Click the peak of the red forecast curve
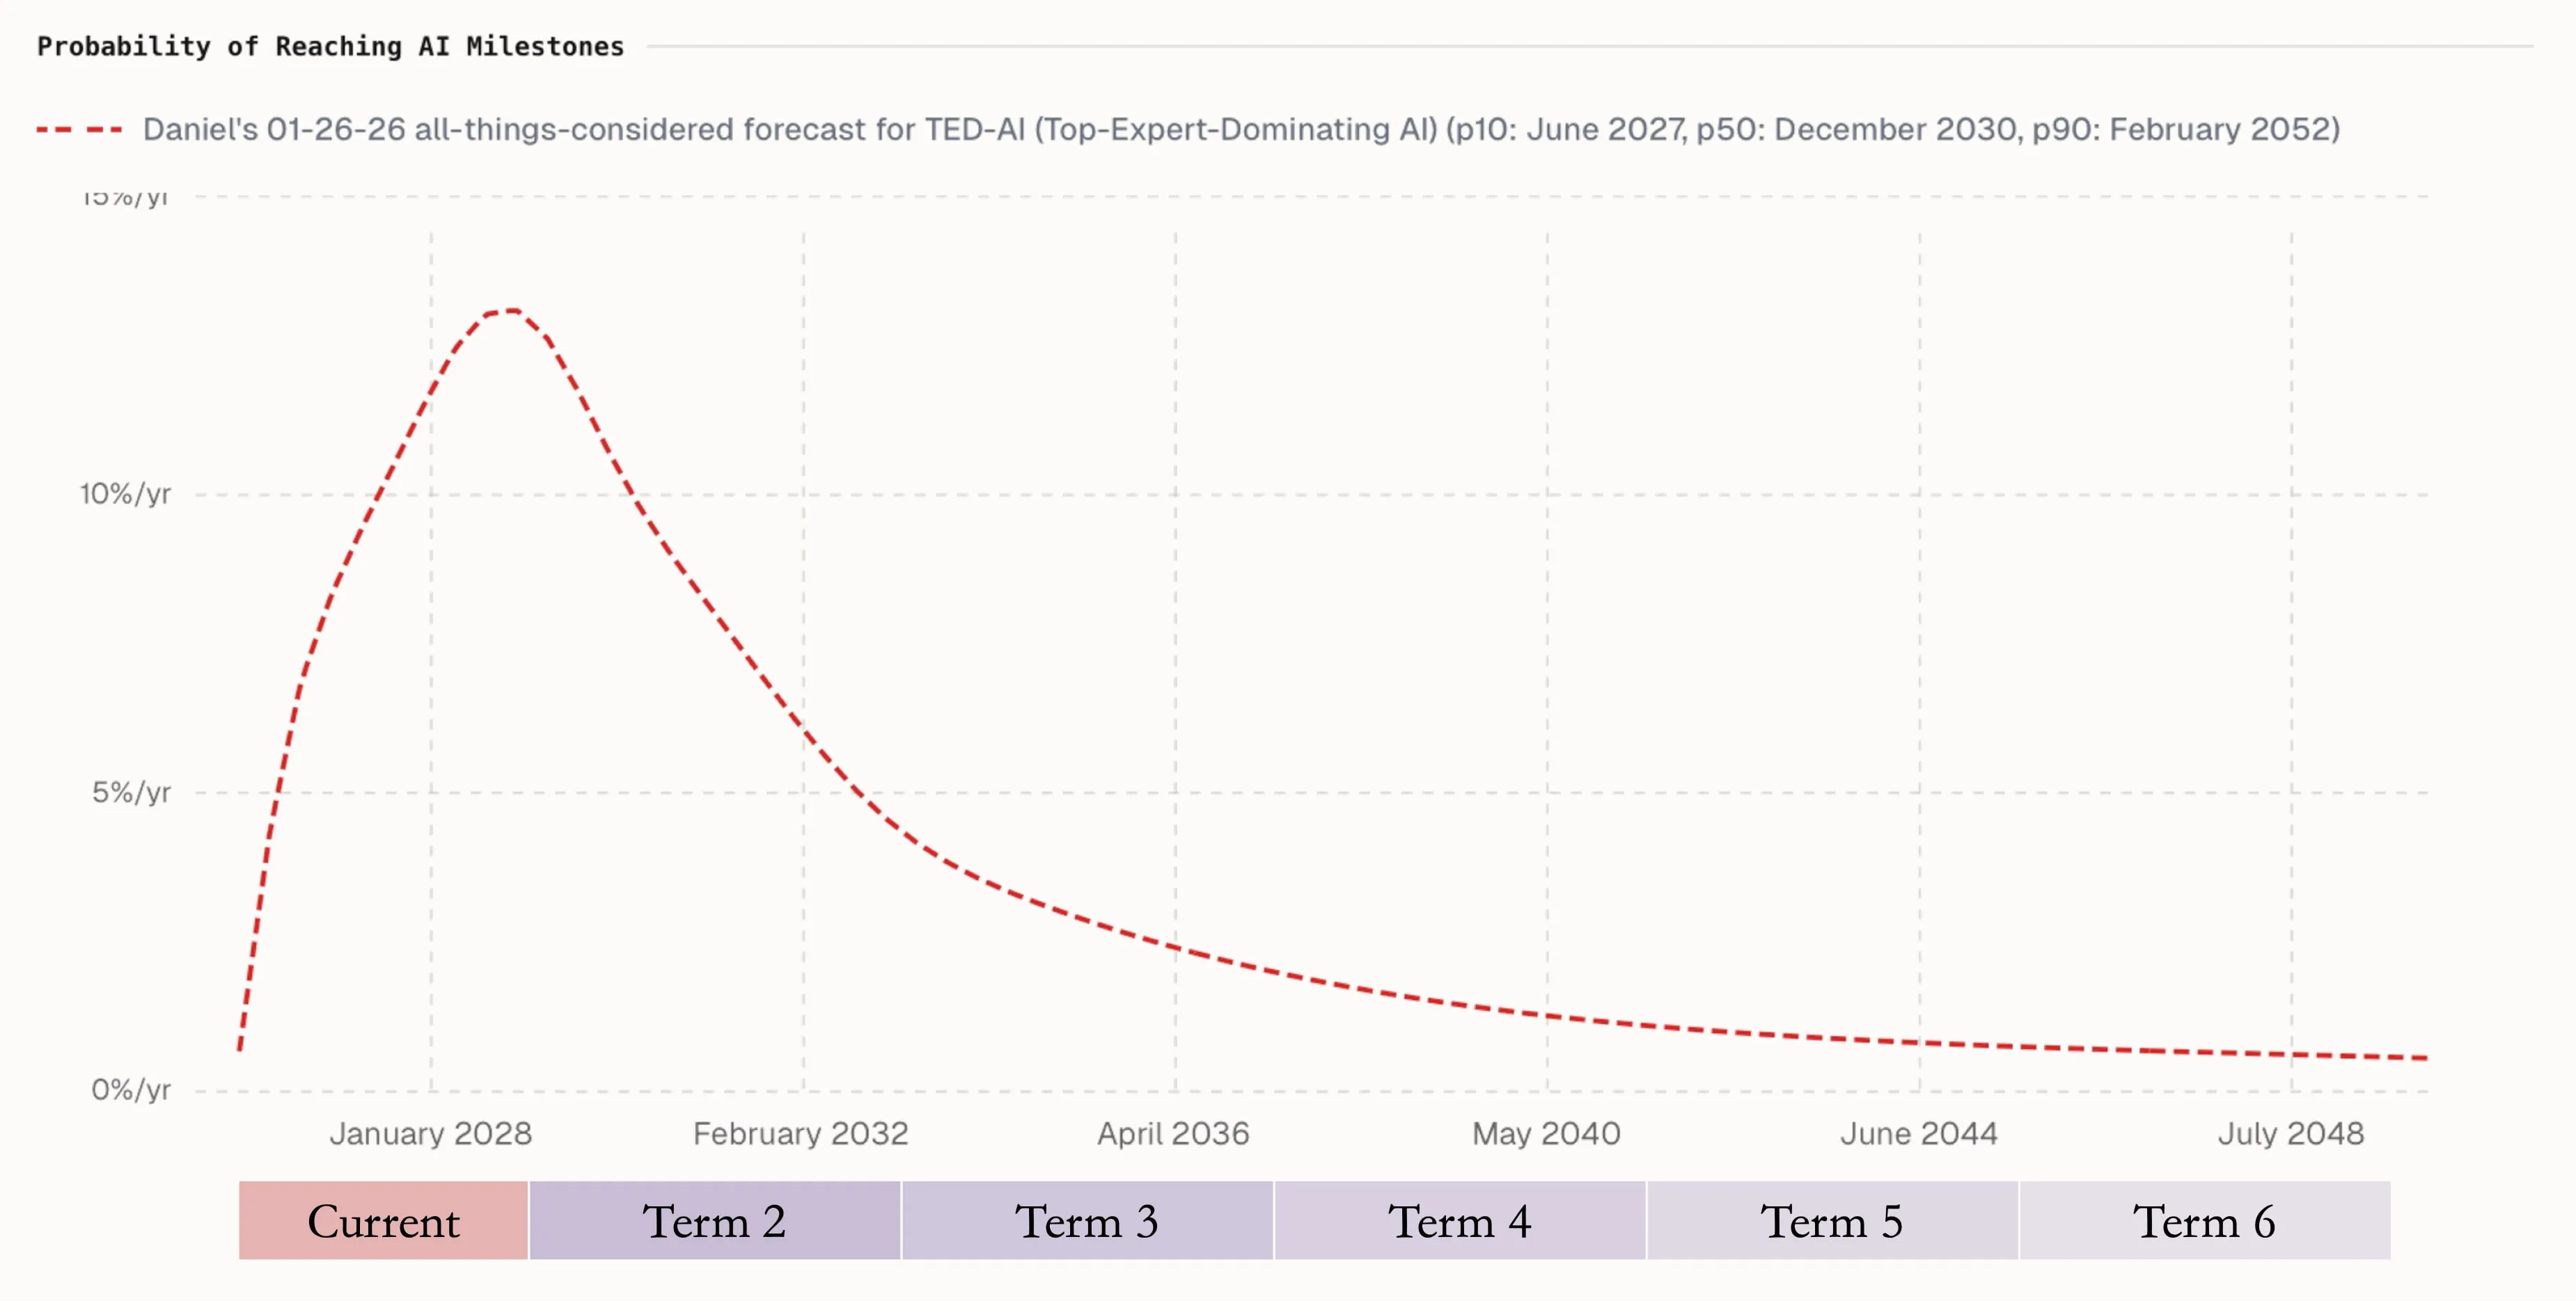This screenshot has height=1301, width=2576. (x=510, y=311)
